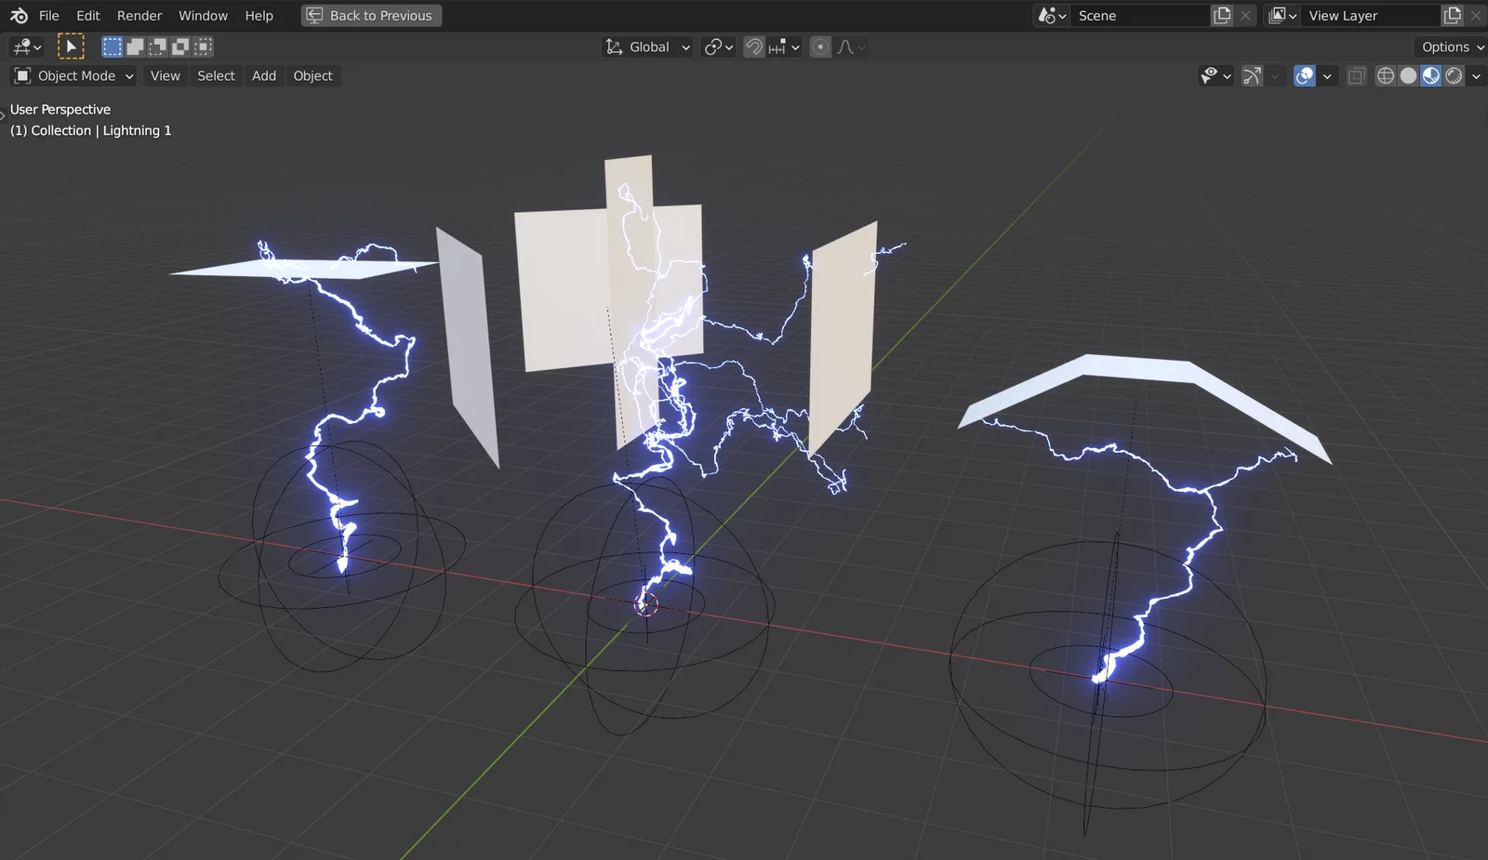
Task: Open the Global transform orientation dropdown
Action: tap(646, 46)
